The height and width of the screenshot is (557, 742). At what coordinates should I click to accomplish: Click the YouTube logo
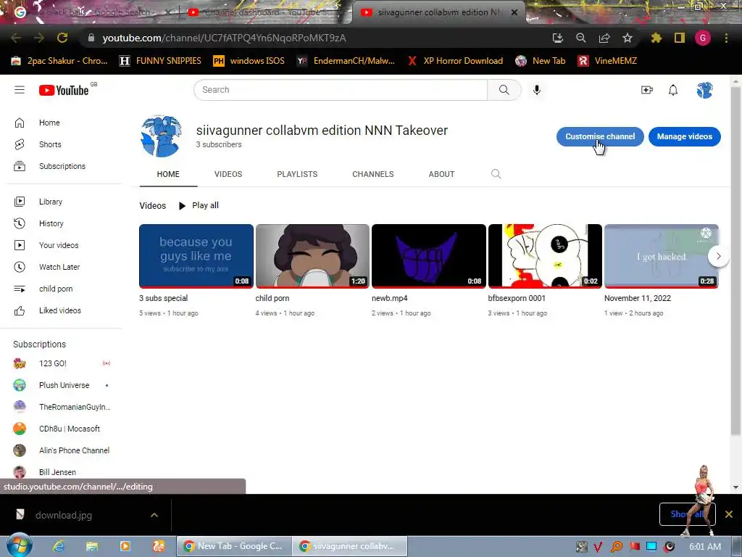(64, 90)
